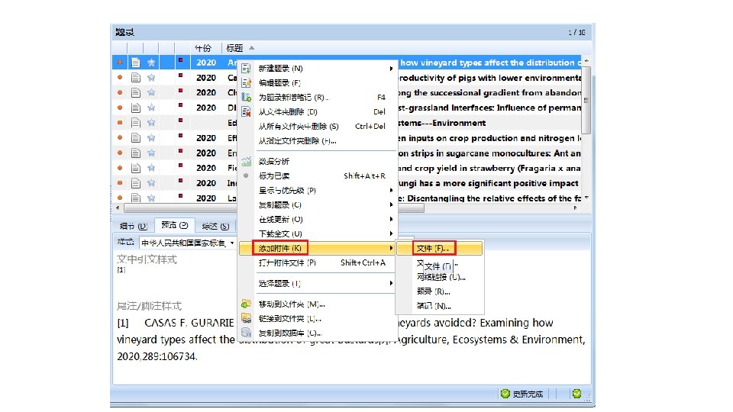
Task: Toggle star for 'more significant positive impact' record
Action: pos(151,183)
